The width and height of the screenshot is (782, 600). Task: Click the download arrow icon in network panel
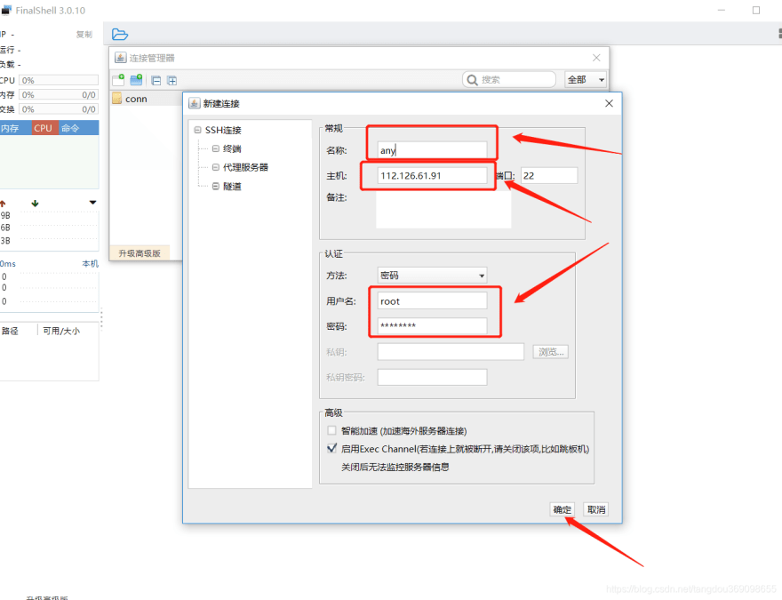(35, 203)
